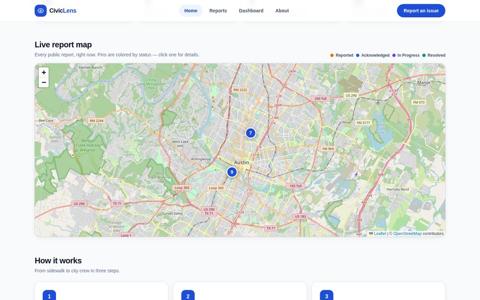The width and height of the screenshot is (480, 300).
Task: Click the step 3 number badge
Action: pos(326,296)
